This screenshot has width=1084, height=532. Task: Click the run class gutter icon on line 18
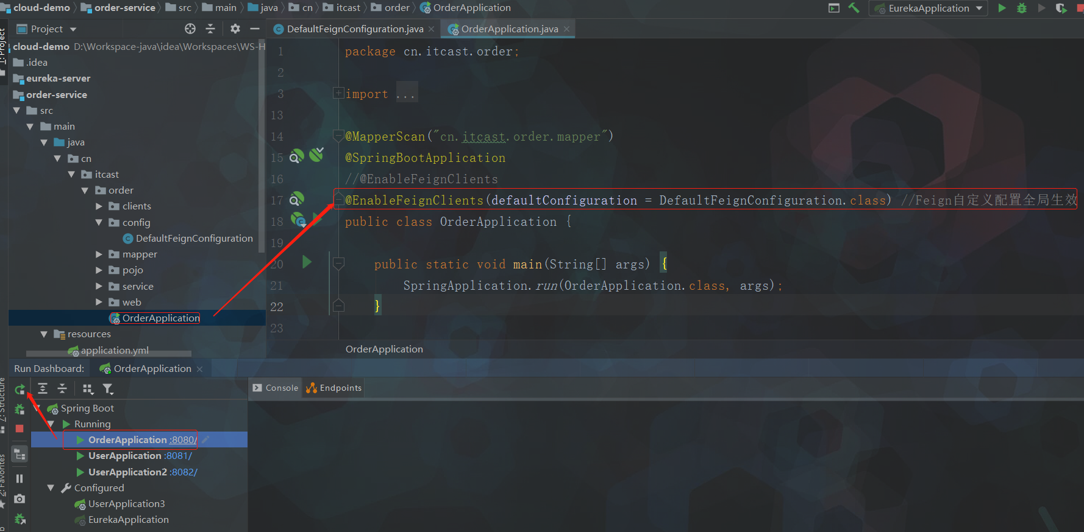pyautogui.click(x=298, y=220)
